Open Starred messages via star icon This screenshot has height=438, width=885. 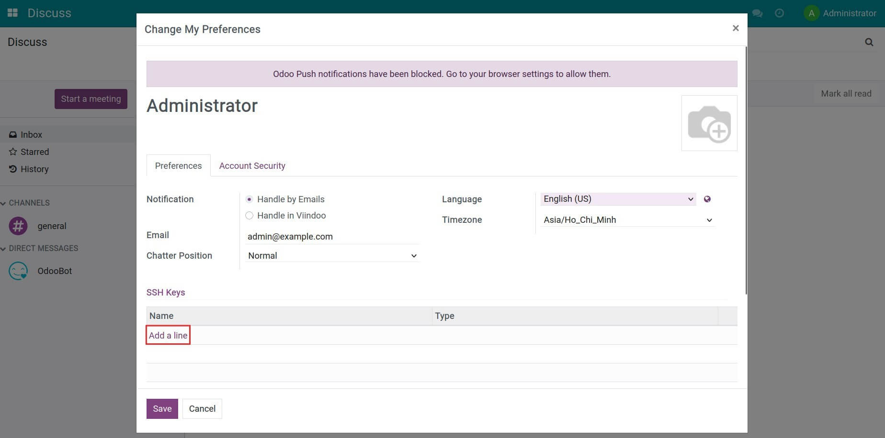click(13, 152)
